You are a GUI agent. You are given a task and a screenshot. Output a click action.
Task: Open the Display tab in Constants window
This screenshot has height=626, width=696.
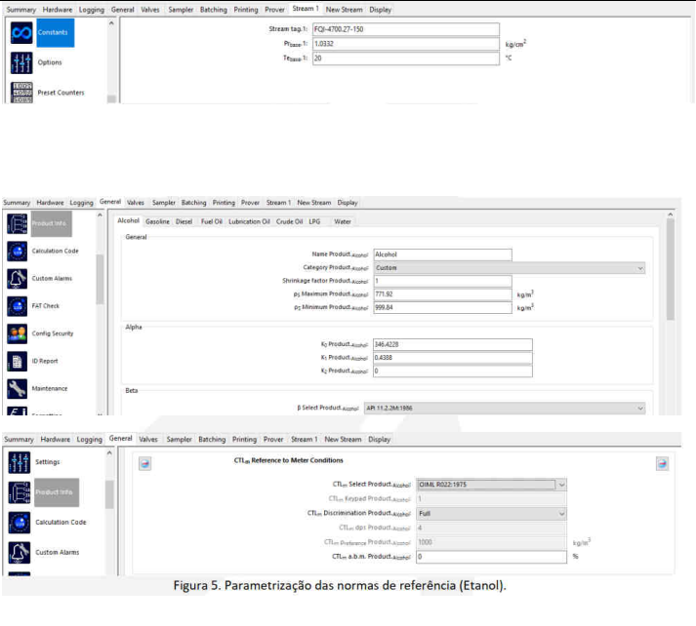381,10
